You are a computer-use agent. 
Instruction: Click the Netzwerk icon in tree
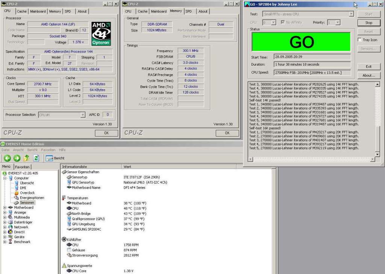(x=11, y=227)
